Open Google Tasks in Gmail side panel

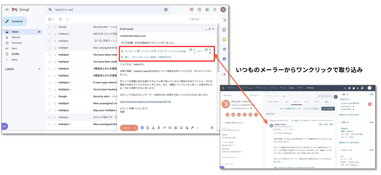[x=224, y=49]
